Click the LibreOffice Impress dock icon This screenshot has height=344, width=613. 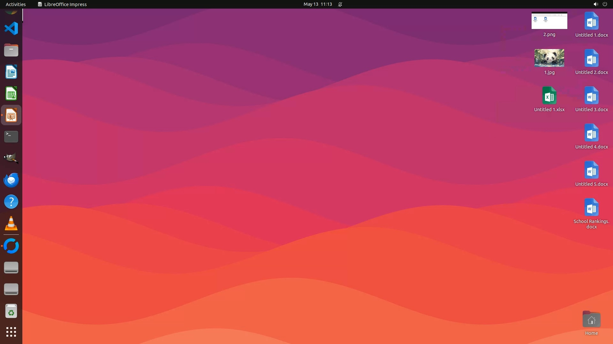pyautogui.click(x=11, y=115)
